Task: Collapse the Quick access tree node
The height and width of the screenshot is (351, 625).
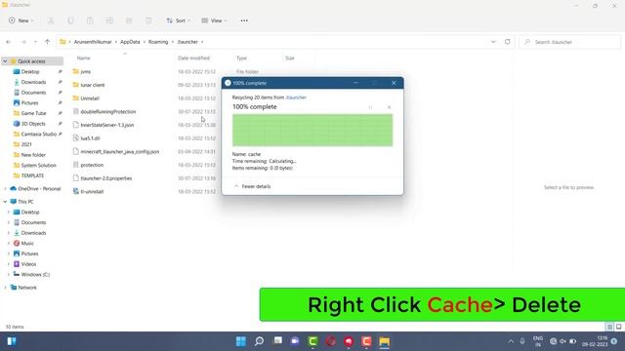Action: point(5,61)
